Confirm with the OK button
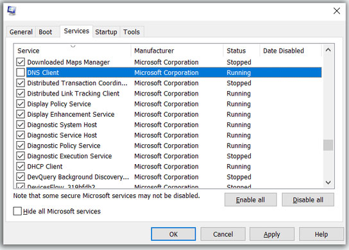Viewport: 349px width, 250px height. tap(173, 234)
